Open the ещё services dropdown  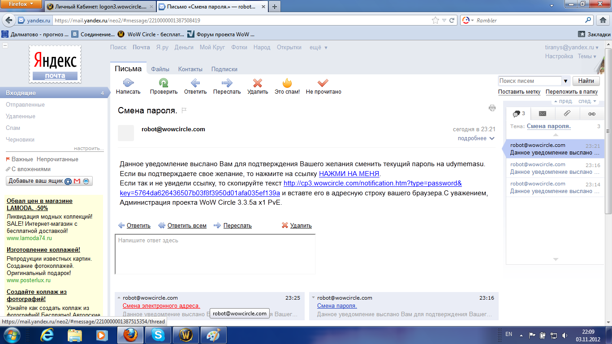319,47
